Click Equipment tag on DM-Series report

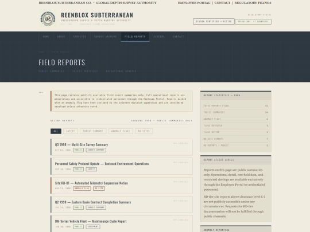pos(93,227)
